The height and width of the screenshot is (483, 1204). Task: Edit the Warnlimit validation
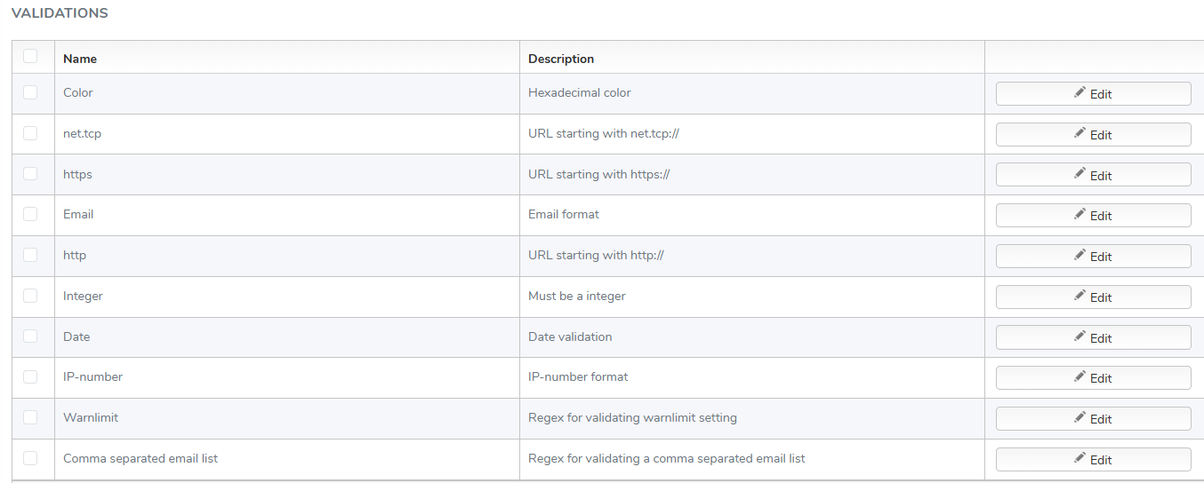[x=1093, y=418]
